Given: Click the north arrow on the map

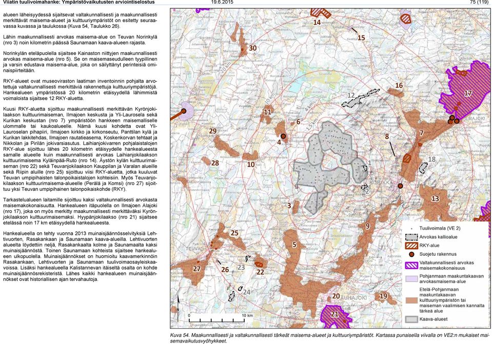Looking at the screenshot, I should 178,308.
